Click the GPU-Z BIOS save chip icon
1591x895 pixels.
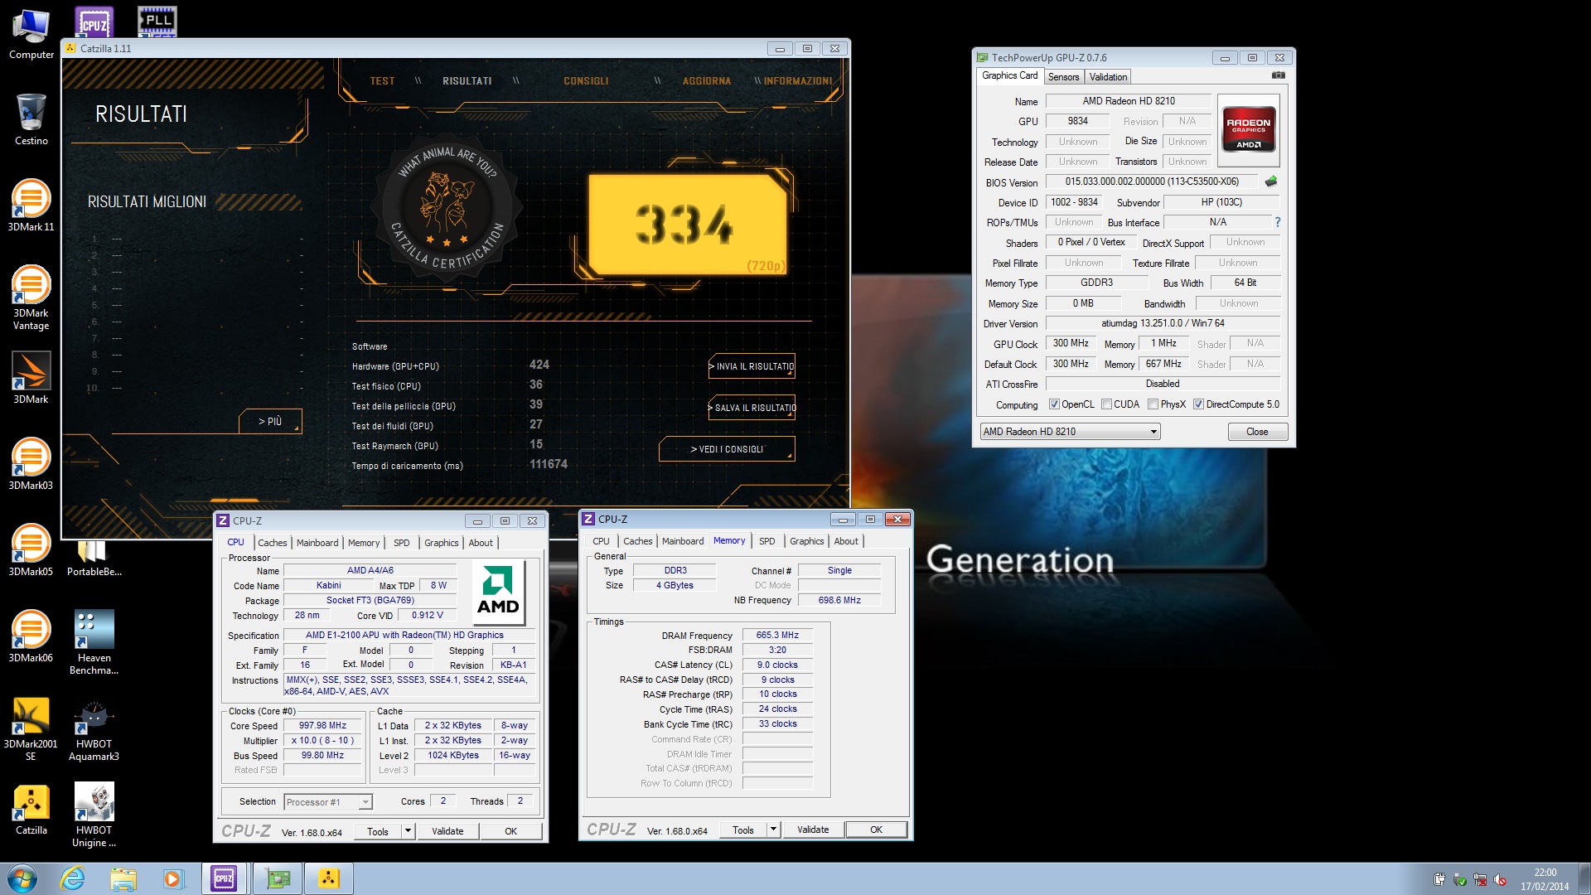pyautogui.click(x=1271, y=181)
